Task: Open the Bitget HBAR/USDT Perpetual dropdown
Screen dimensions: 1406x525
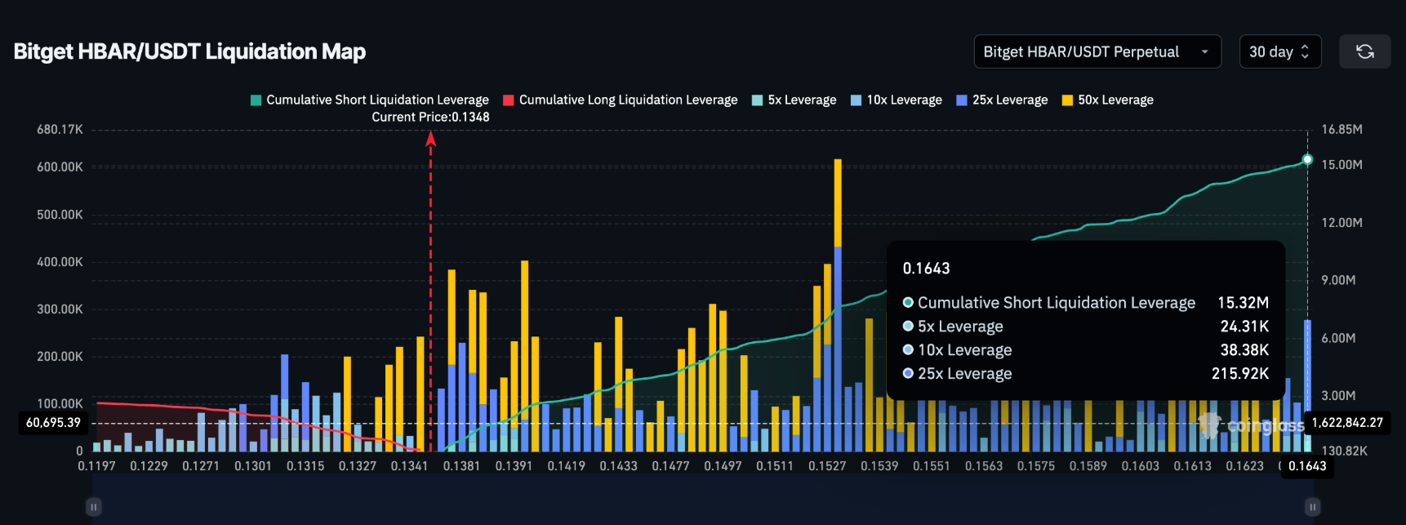Action: (1097, 52)
